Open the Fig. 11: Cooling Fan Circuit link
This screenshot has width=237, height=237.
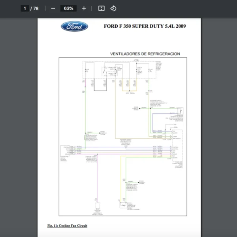coord(67,226)
